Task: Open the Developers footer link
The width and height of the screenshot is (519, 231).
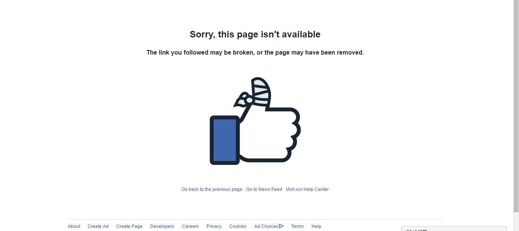Action: click(x=162, y=226)
